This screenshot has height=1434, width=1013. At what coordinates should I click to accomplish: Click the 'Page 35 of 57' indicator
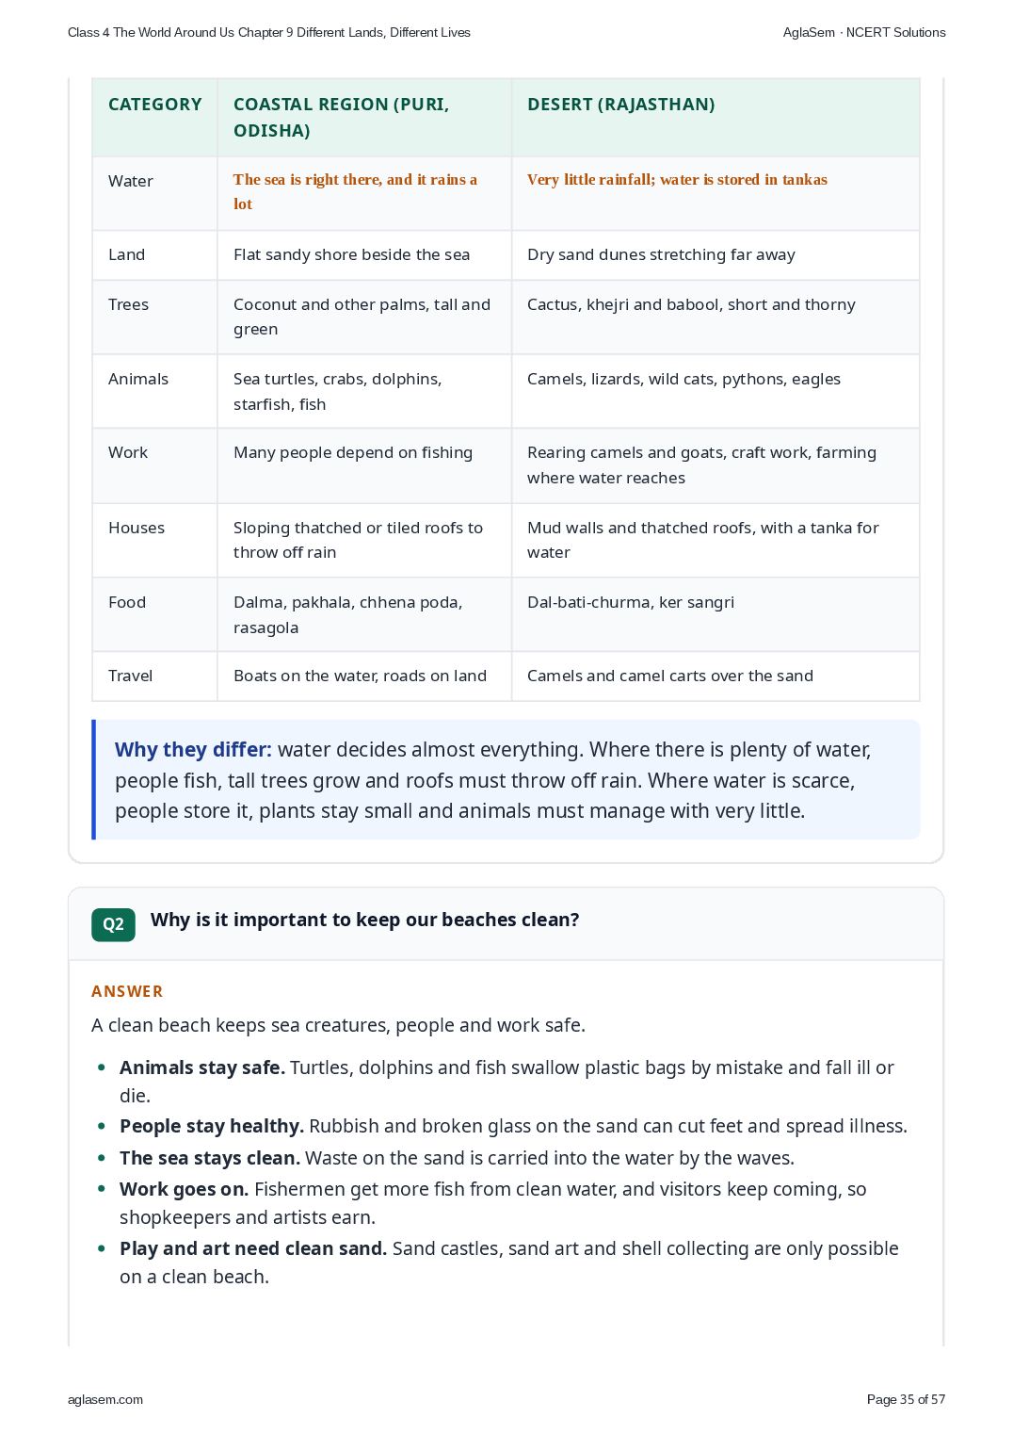[x=906, y=1399]
